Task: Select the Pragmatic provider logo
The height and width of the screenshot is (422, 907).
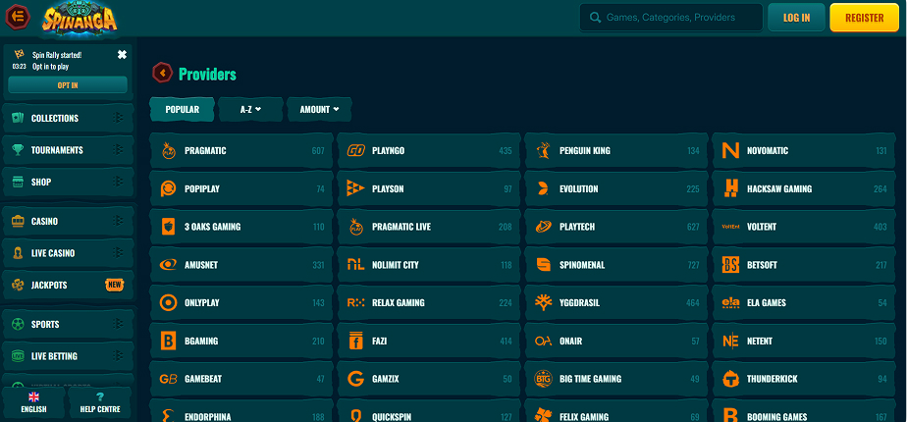Action: click(168, 151)
